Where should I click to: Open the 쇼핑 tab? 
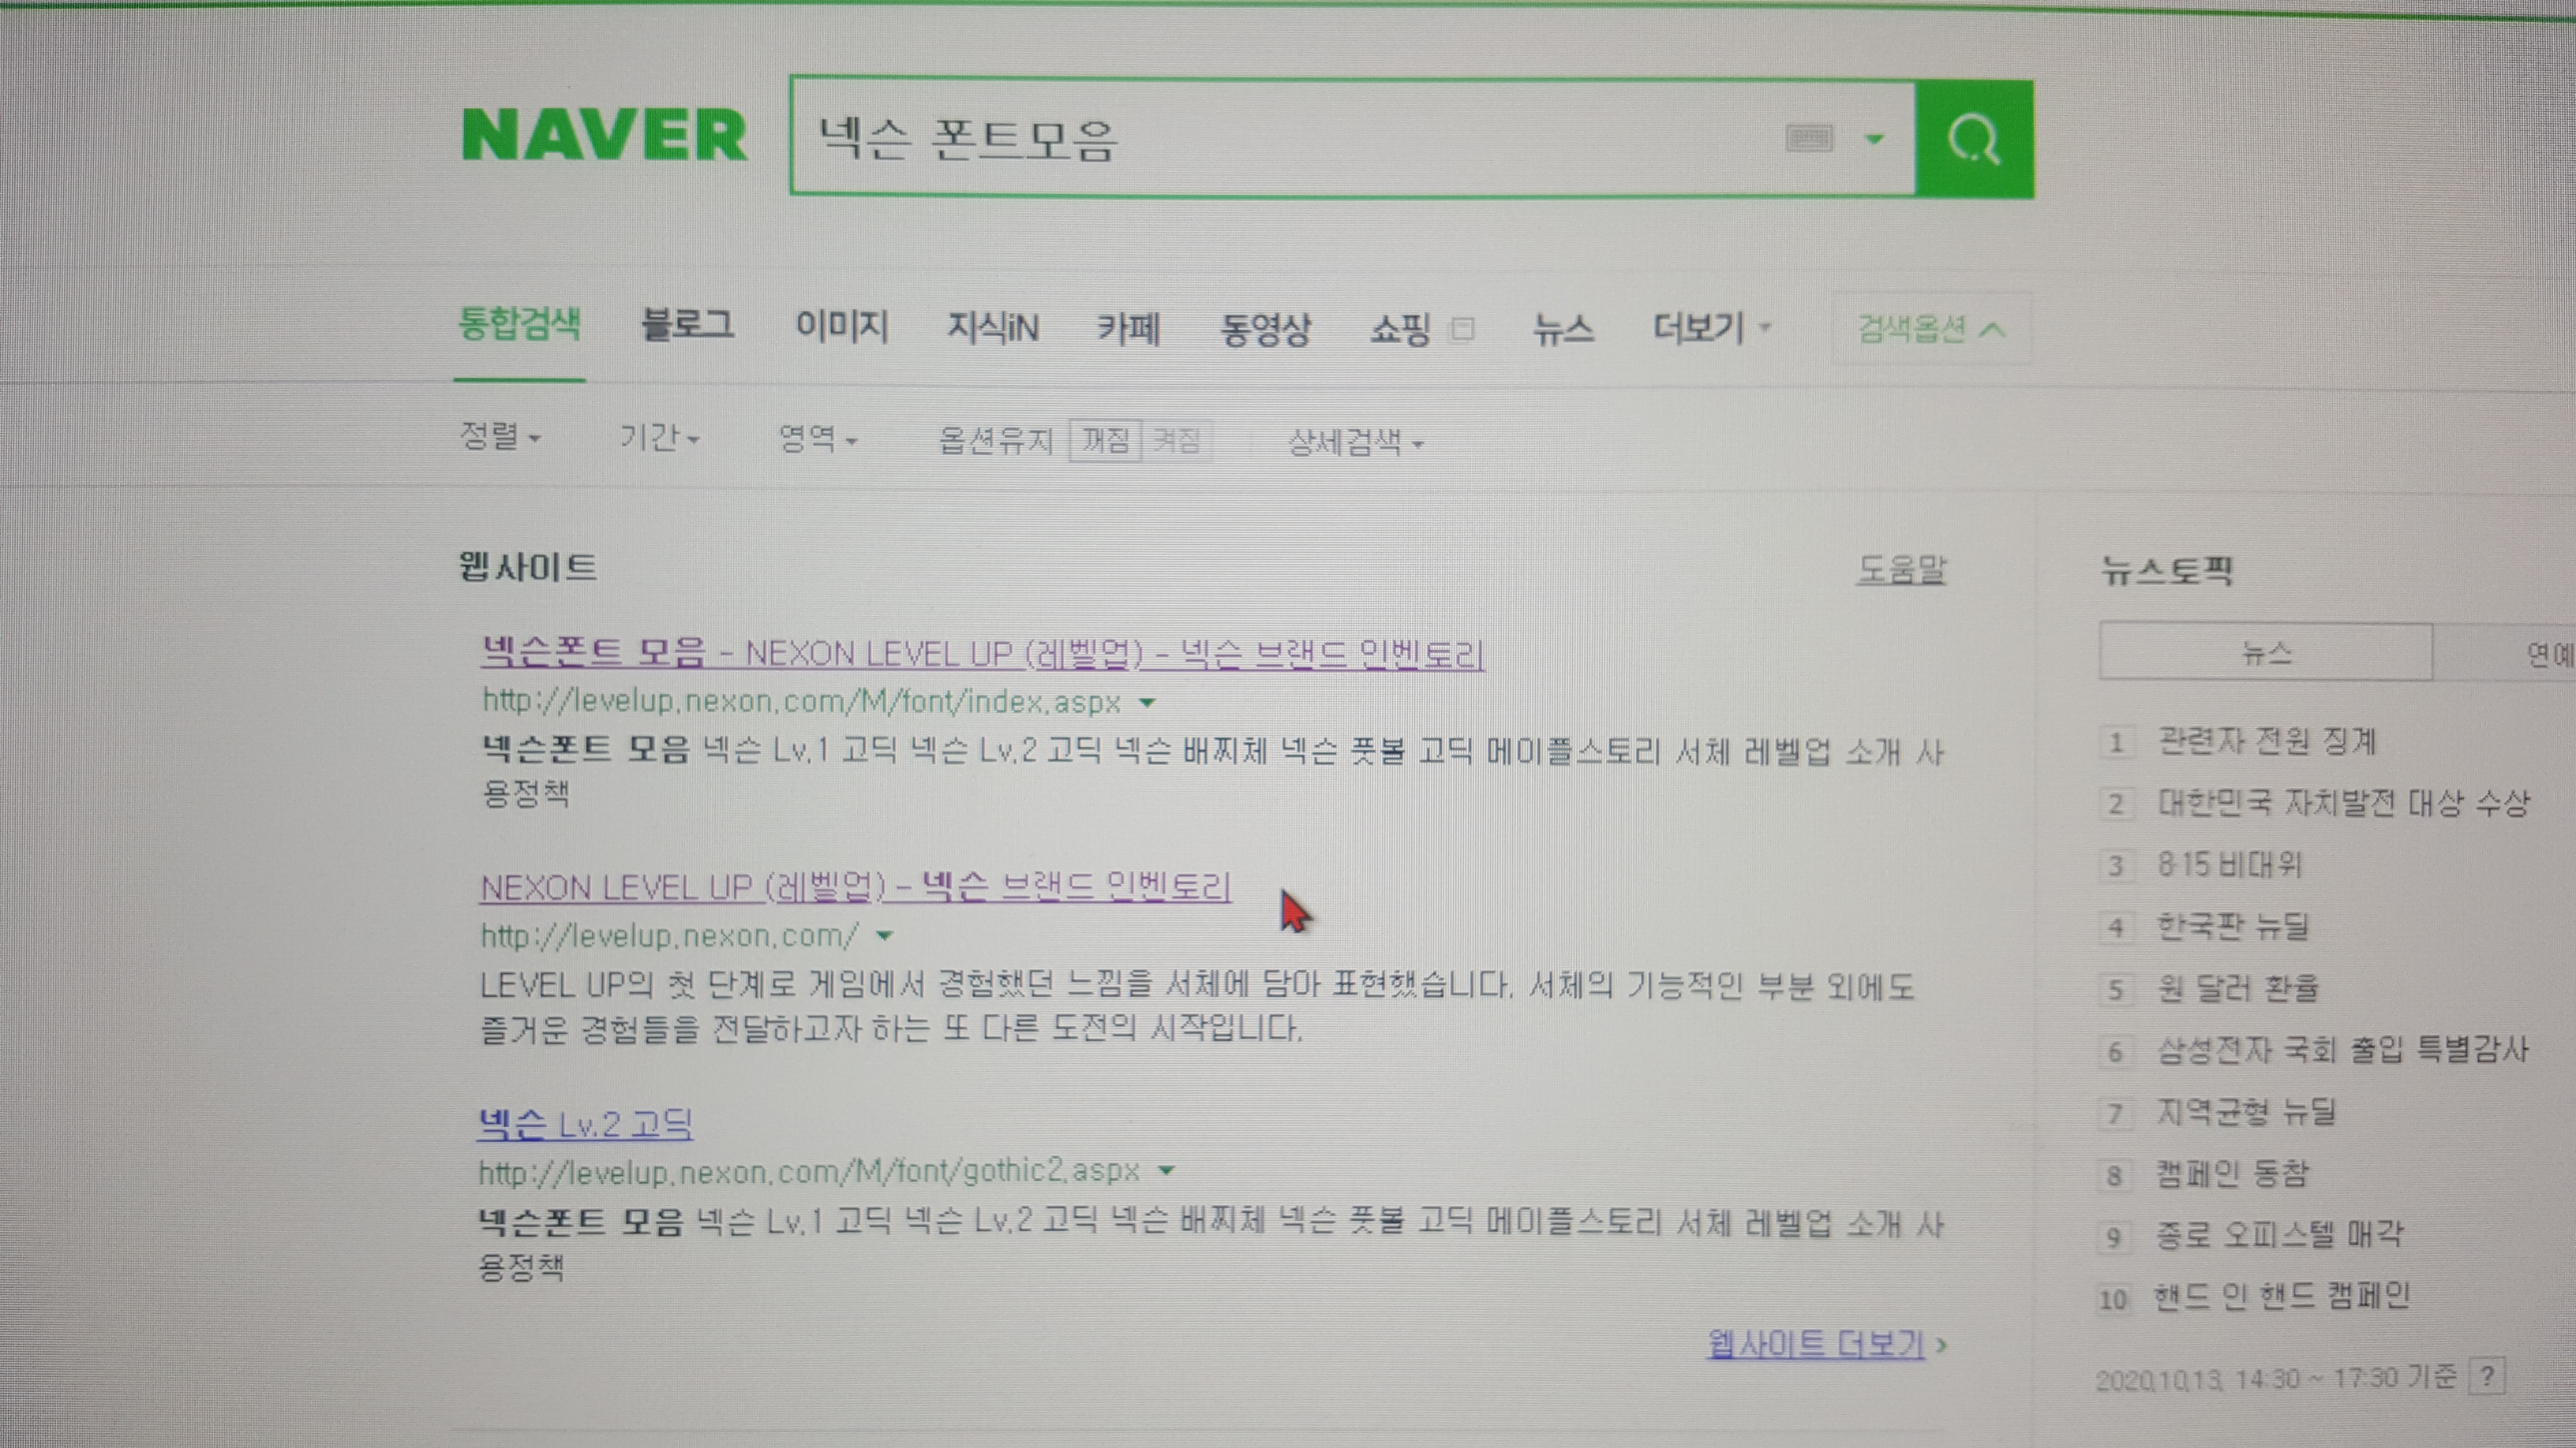pos(1400,329)
